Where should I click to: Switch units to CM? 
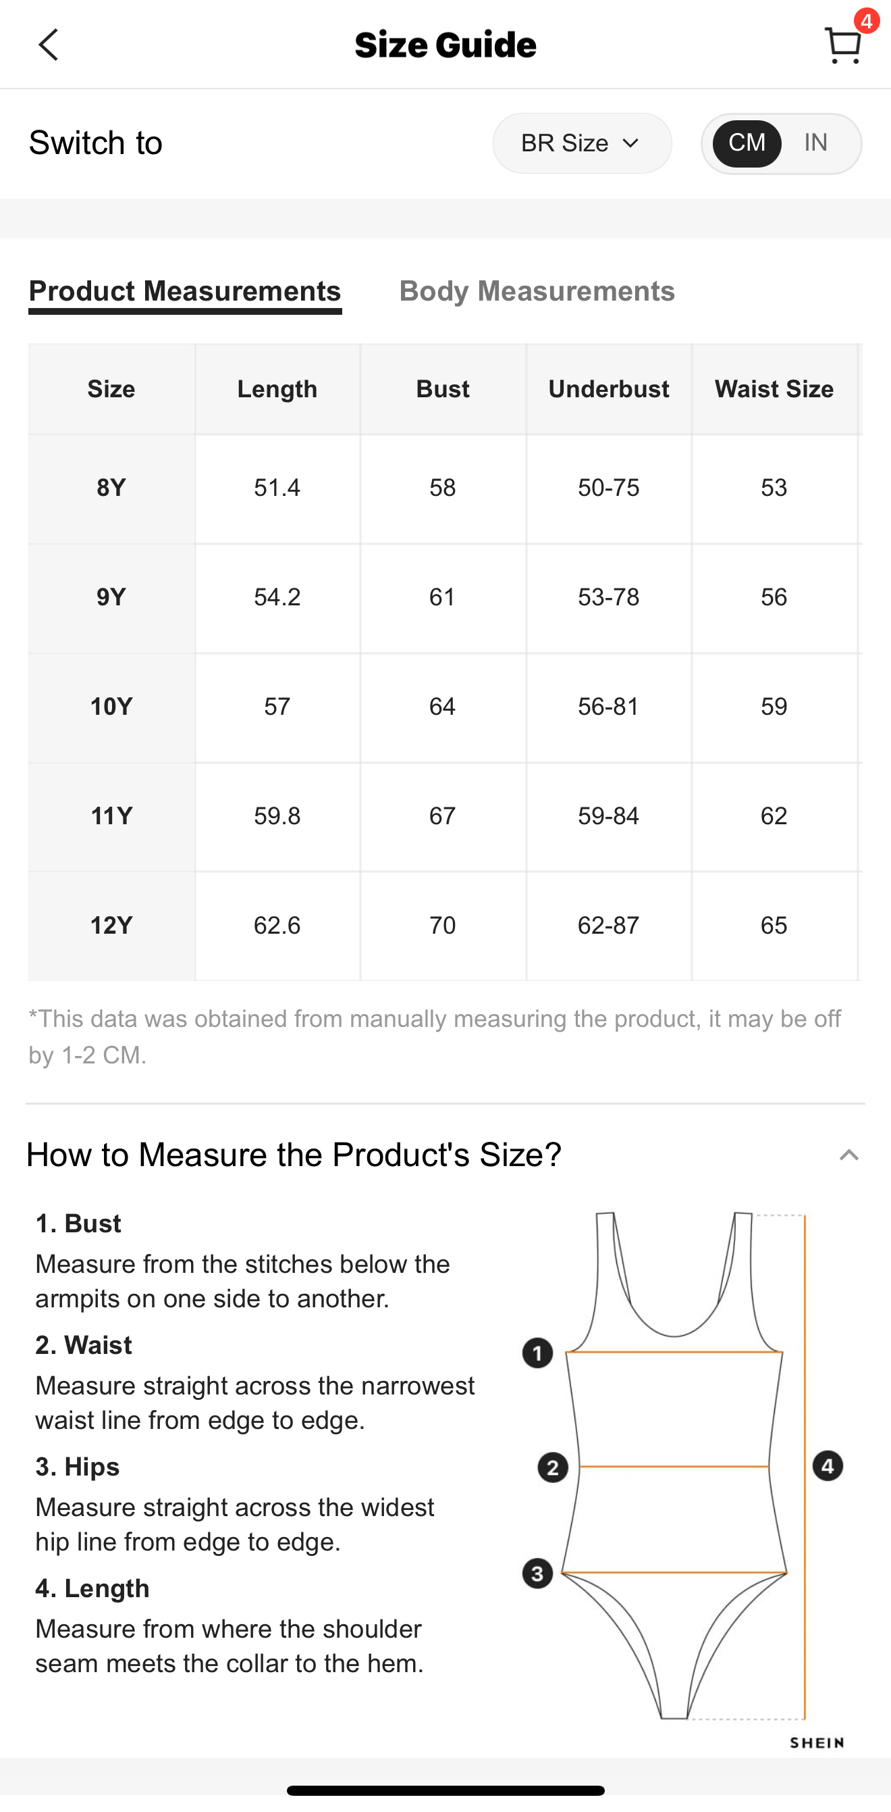click(x=747, y=143)
